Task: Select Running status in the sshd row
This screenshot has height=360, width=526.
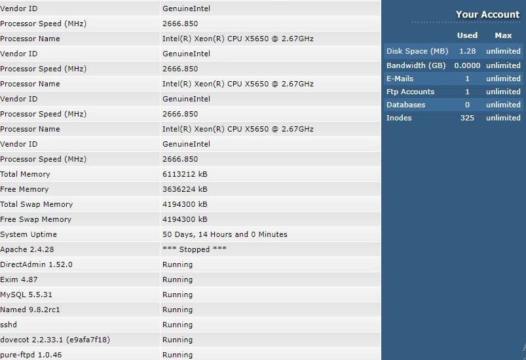Action: [178, 325]
